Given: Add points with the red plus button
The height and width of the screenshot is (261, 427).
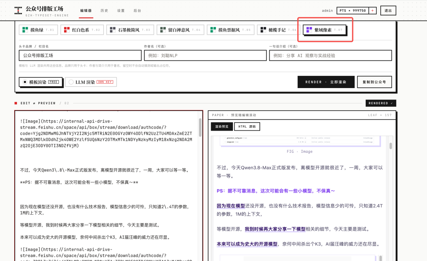Looking at the screenshot, I should point(372,11).
